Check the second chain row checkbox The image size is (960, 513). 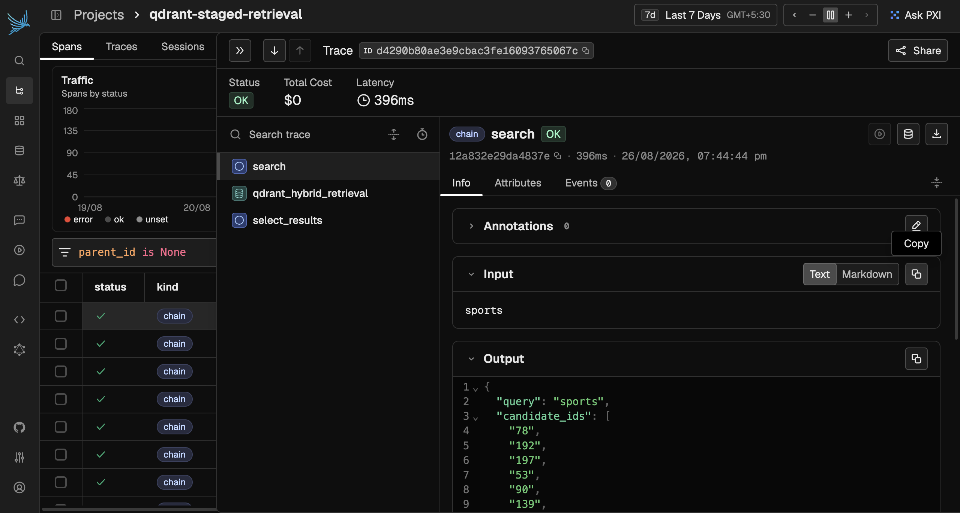[x=61, y=344]
